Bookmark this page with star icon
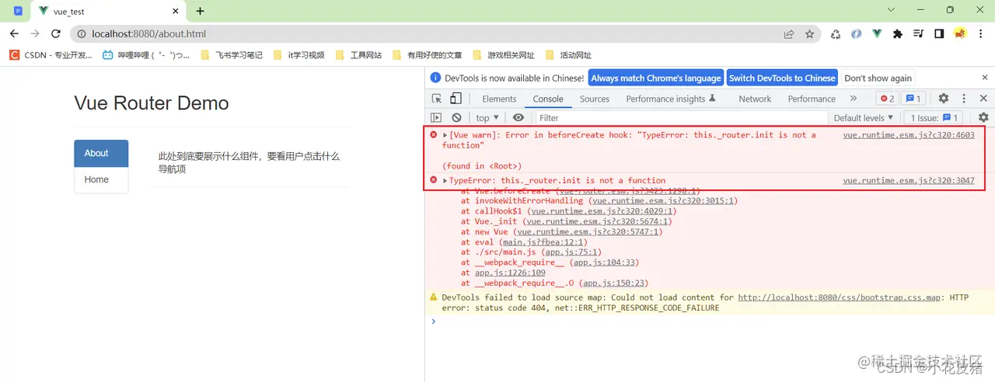Image resolution: width=995 pixels, height=382 pixels. pyautogui.click(x=810, y=34)
